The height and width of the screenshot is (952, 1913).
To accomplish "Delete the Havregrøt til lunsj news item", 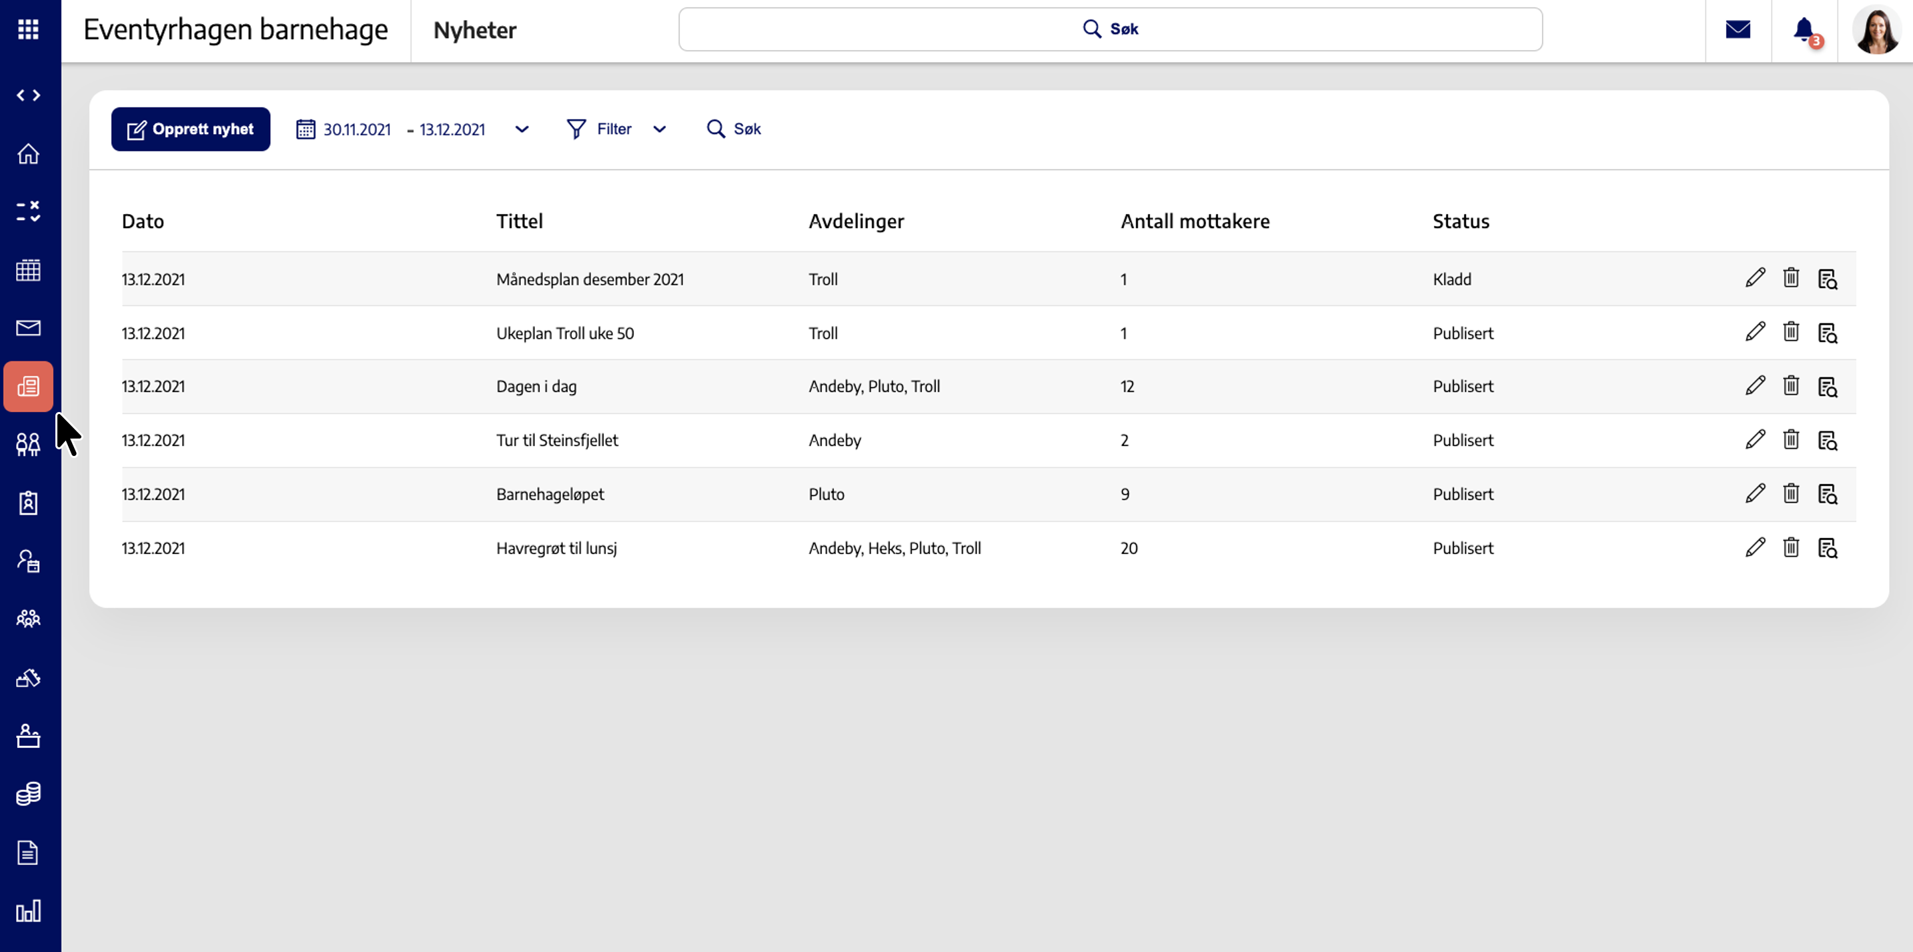I will tap(1790, 547).
